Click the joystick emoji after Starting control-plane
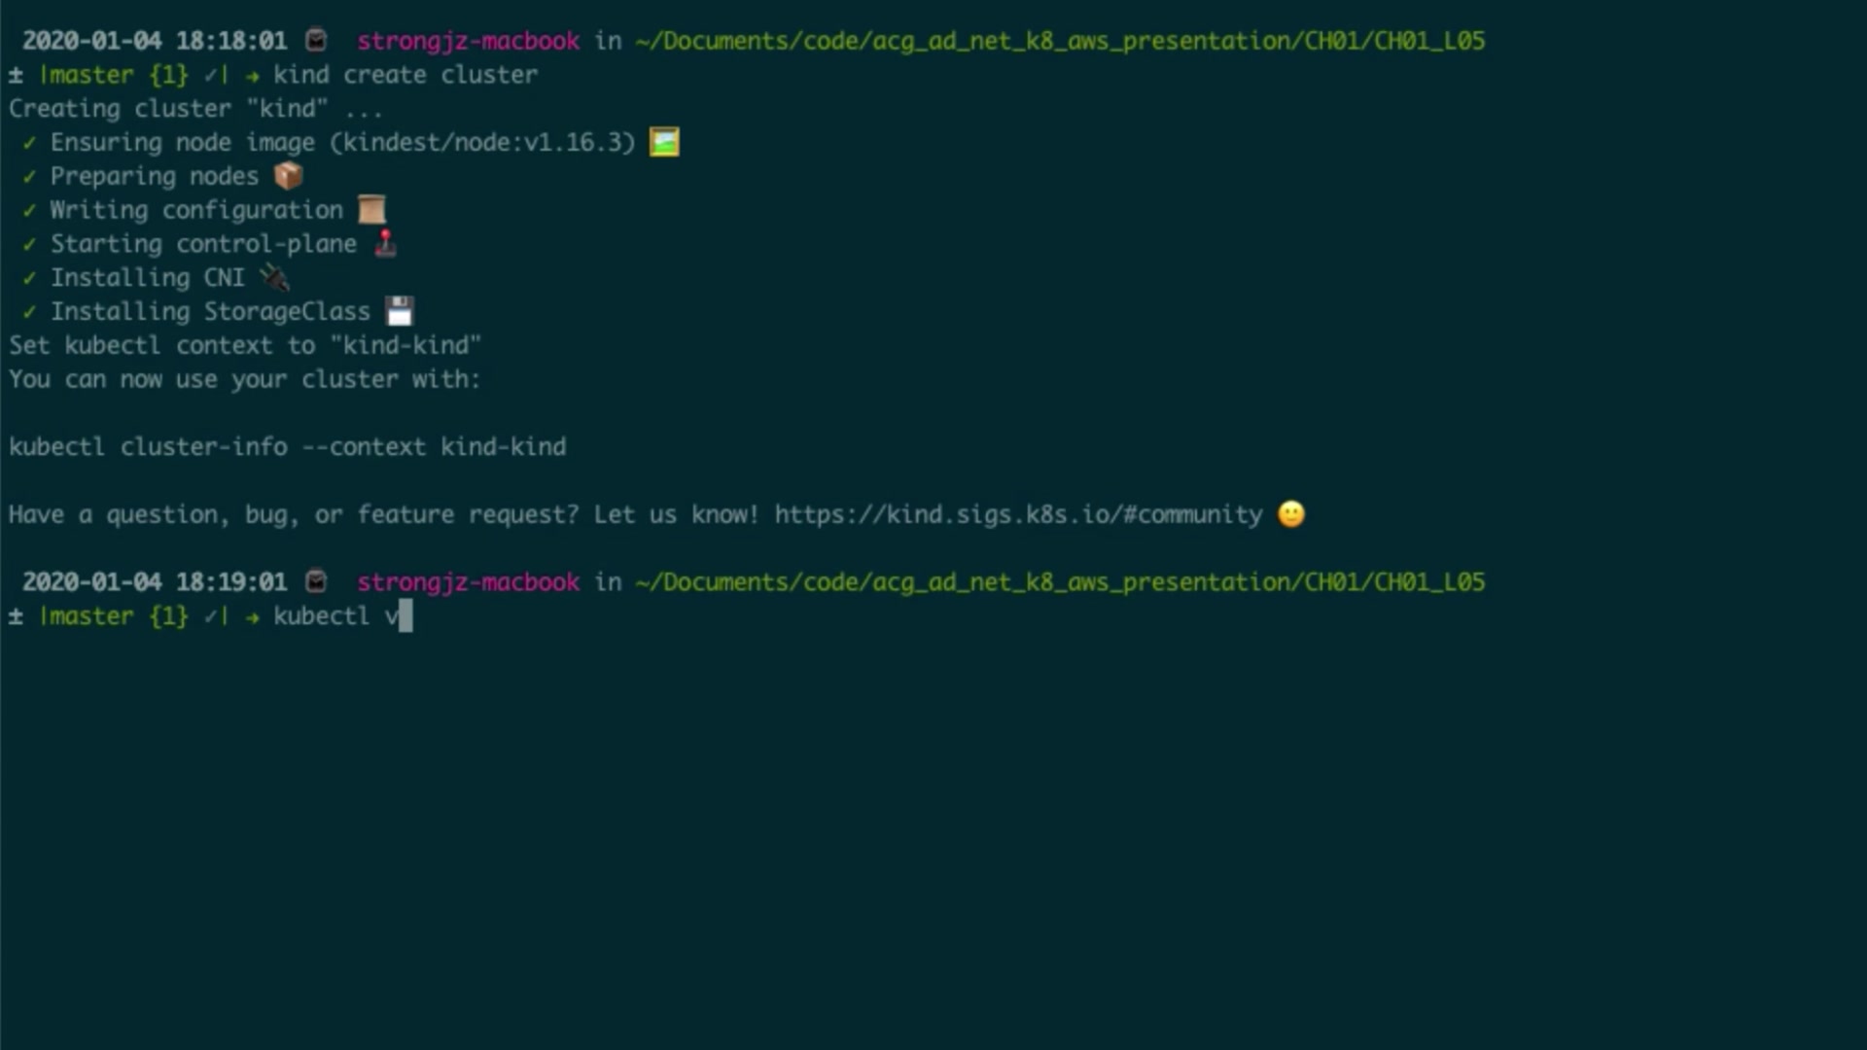This screenshot has height=1050, width=1867. [x=386, y=243]
